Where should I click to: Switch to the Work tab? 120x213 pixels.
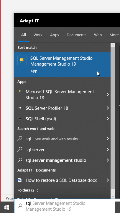tap(38, 35)
